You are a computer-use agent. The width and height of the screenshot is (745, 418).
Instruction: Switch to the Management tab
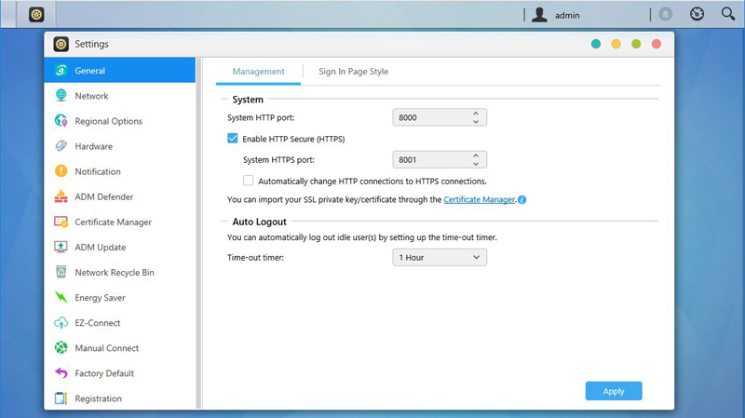tap(258, 72)
